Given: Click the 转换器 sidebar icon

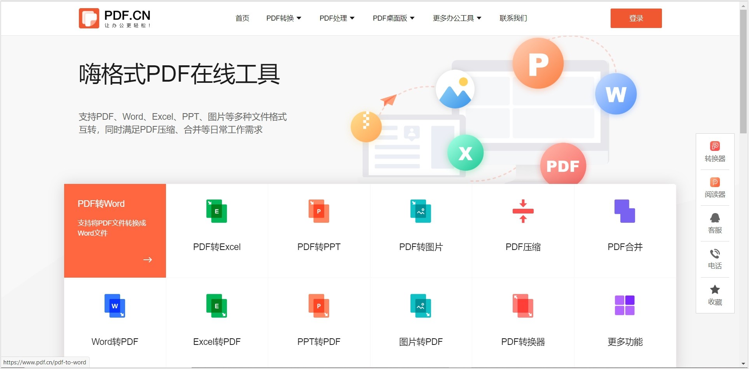Looking at the screenshot, I should tap(715, 146).
